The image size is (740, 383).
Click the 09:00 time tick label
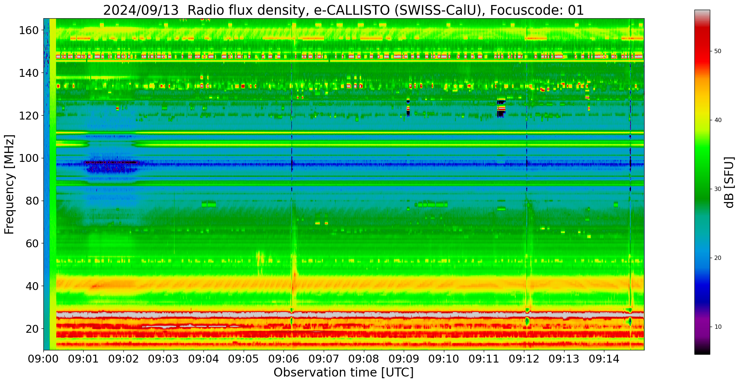click(44, 358)
